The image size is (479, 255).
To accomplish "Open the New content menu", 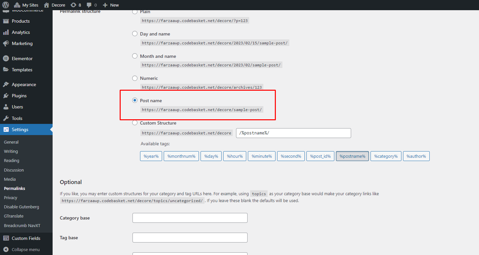I will tap(111, 5).
